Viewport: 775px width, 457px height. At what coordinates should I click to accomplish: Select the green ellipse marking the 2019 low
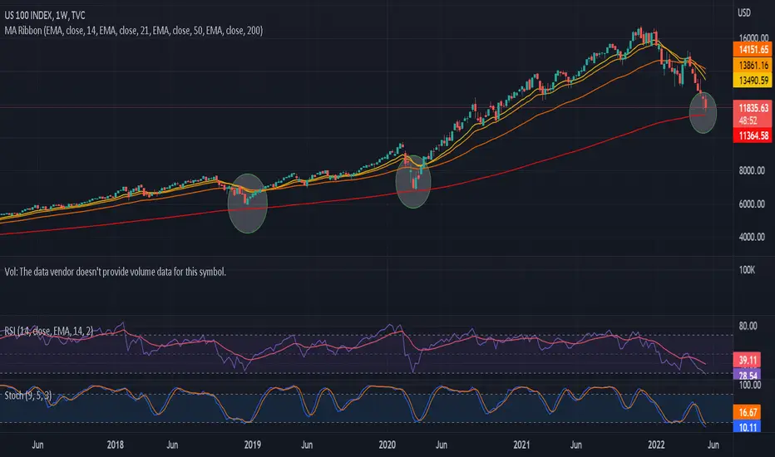[248, 203]
